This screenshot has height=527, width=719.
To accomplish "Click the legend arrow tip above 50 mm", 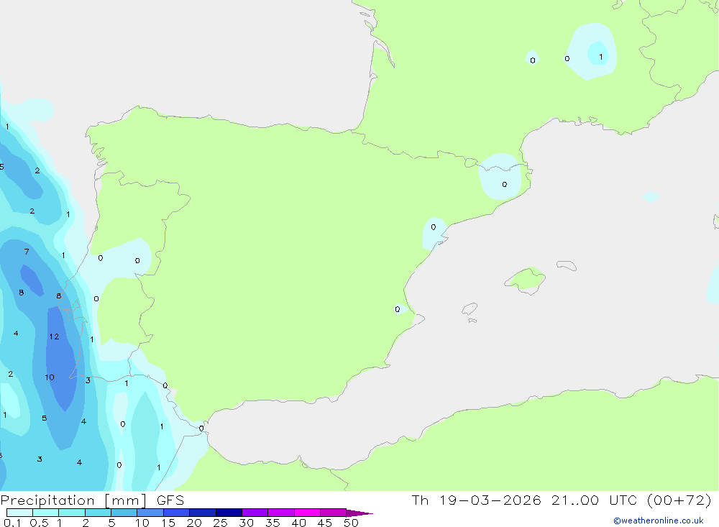I will click(x=359, y=513).
